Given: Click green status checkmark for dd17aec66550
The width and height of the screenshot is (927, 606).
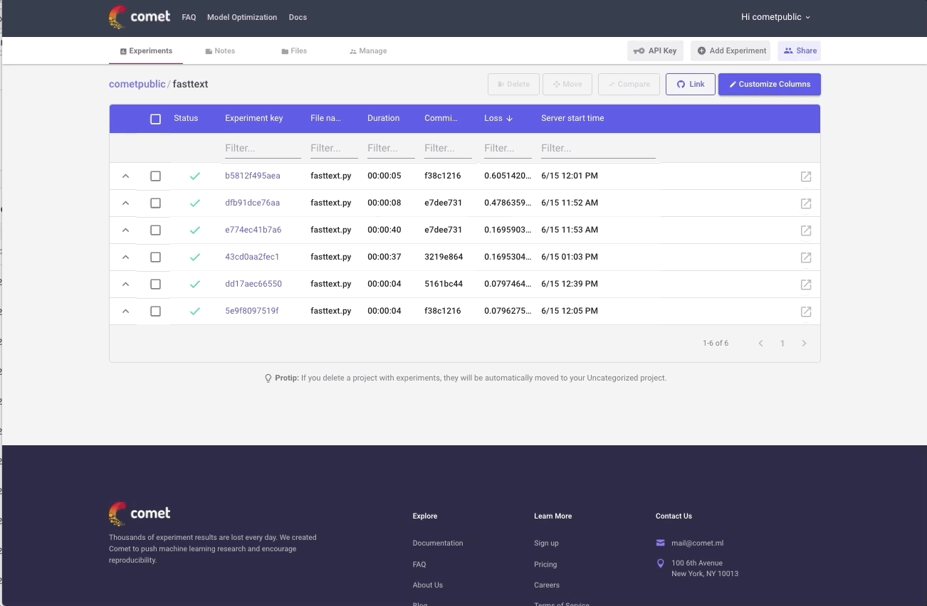Looking at the screenshot, I should pos(195,285).
